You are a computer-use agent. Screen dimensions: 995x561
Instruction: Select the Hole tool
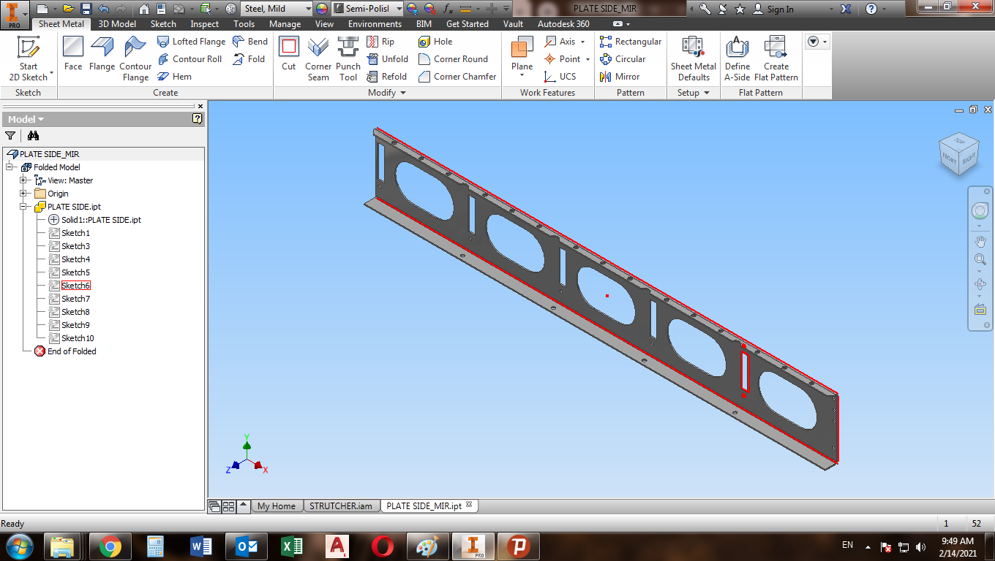click(435, 42)
